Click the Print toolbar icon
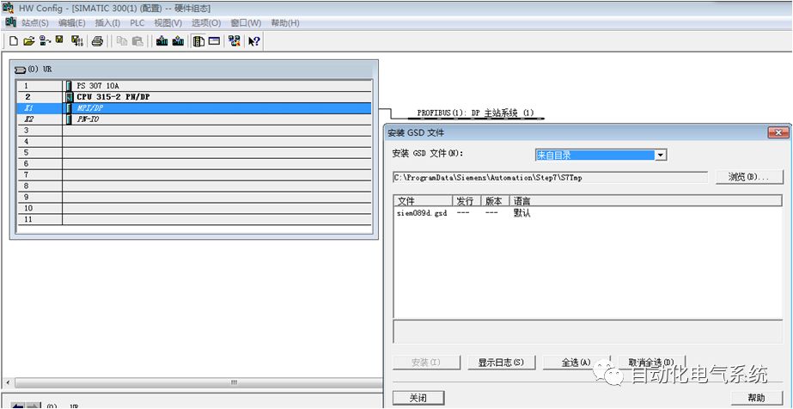793x409 pixels. click(98, 41)
